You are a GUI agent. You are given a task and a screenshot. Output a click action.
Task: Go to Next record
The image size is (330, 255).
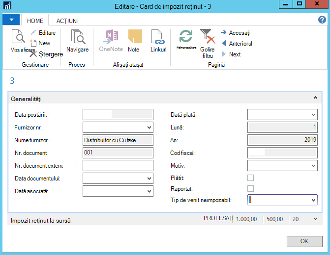pos(231,54)
